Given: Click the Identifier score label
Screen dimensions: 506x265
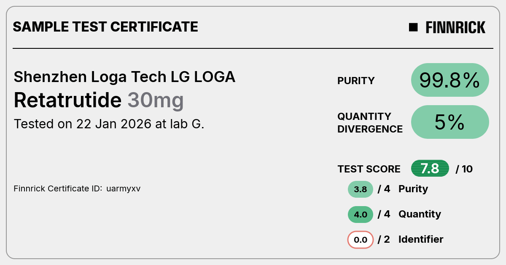Looking at the screenshot, I should tap(421, 239).
